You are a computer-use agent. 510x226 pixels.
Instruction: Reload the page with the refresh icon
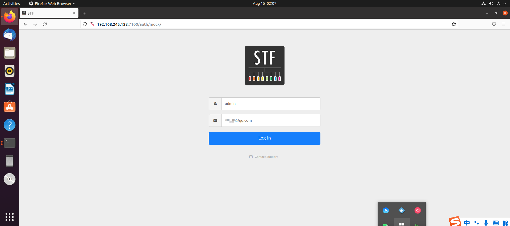click(x=45, y=24)
